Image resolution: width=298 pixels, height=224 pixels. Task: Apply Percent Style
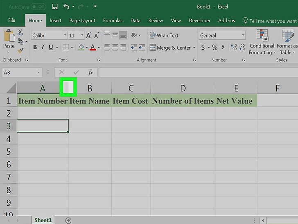tap(215, 47)
